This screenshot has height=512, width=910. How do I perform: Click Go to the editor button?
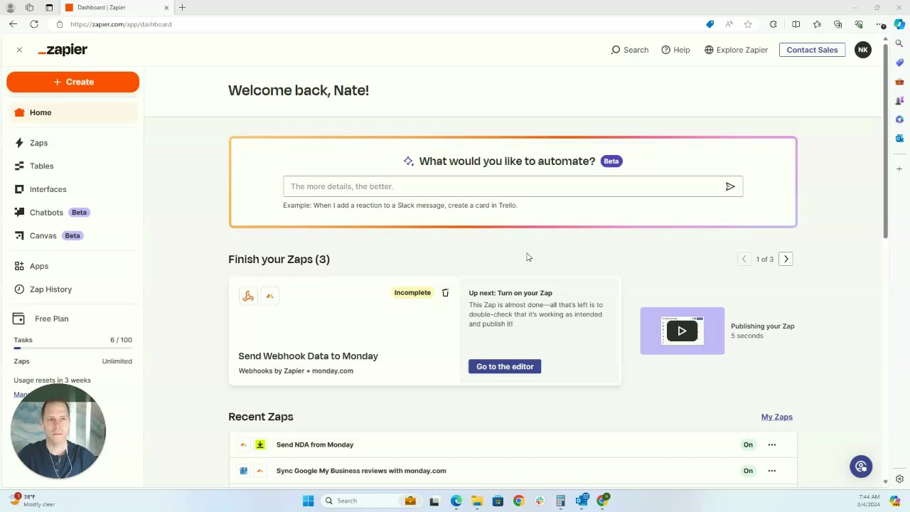505,366
